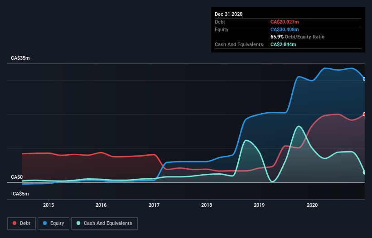
Task: Toggle the Equity legend button
Action: tap(53, 224)
